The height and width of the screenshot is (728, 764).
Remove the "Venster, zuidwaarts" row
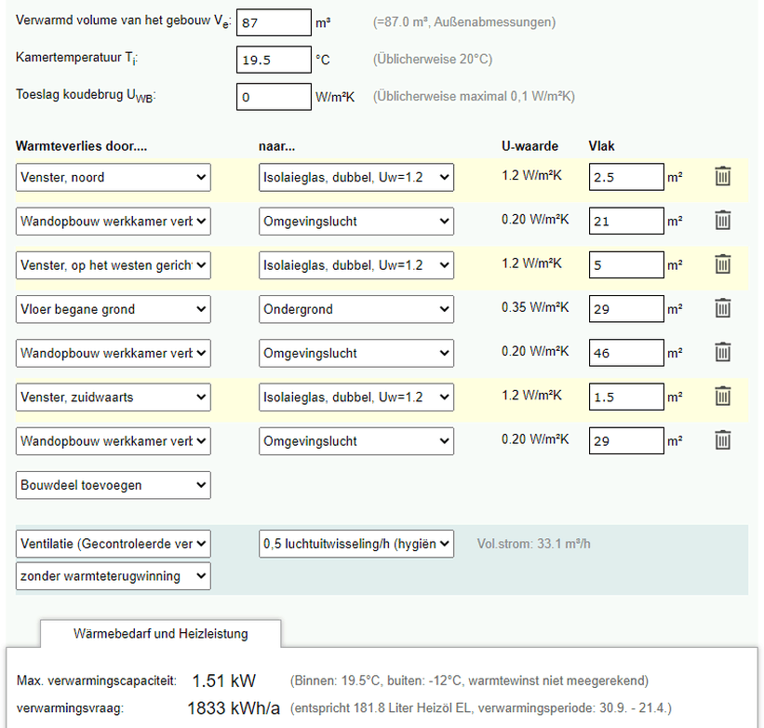pos(723,396)
